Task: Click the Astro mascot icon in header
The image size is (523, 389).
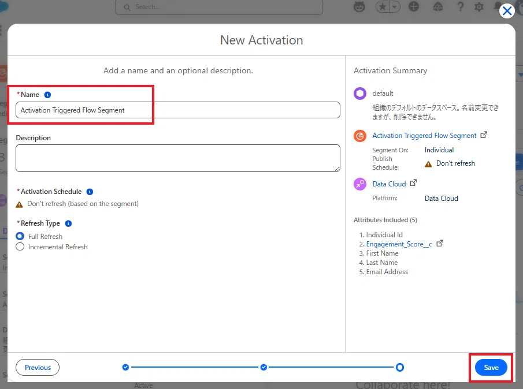Action: [359, 7]
